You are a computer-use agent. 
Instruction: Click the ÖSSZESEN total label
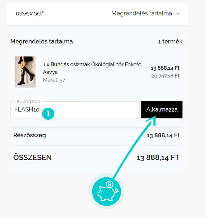pos(33,158)
